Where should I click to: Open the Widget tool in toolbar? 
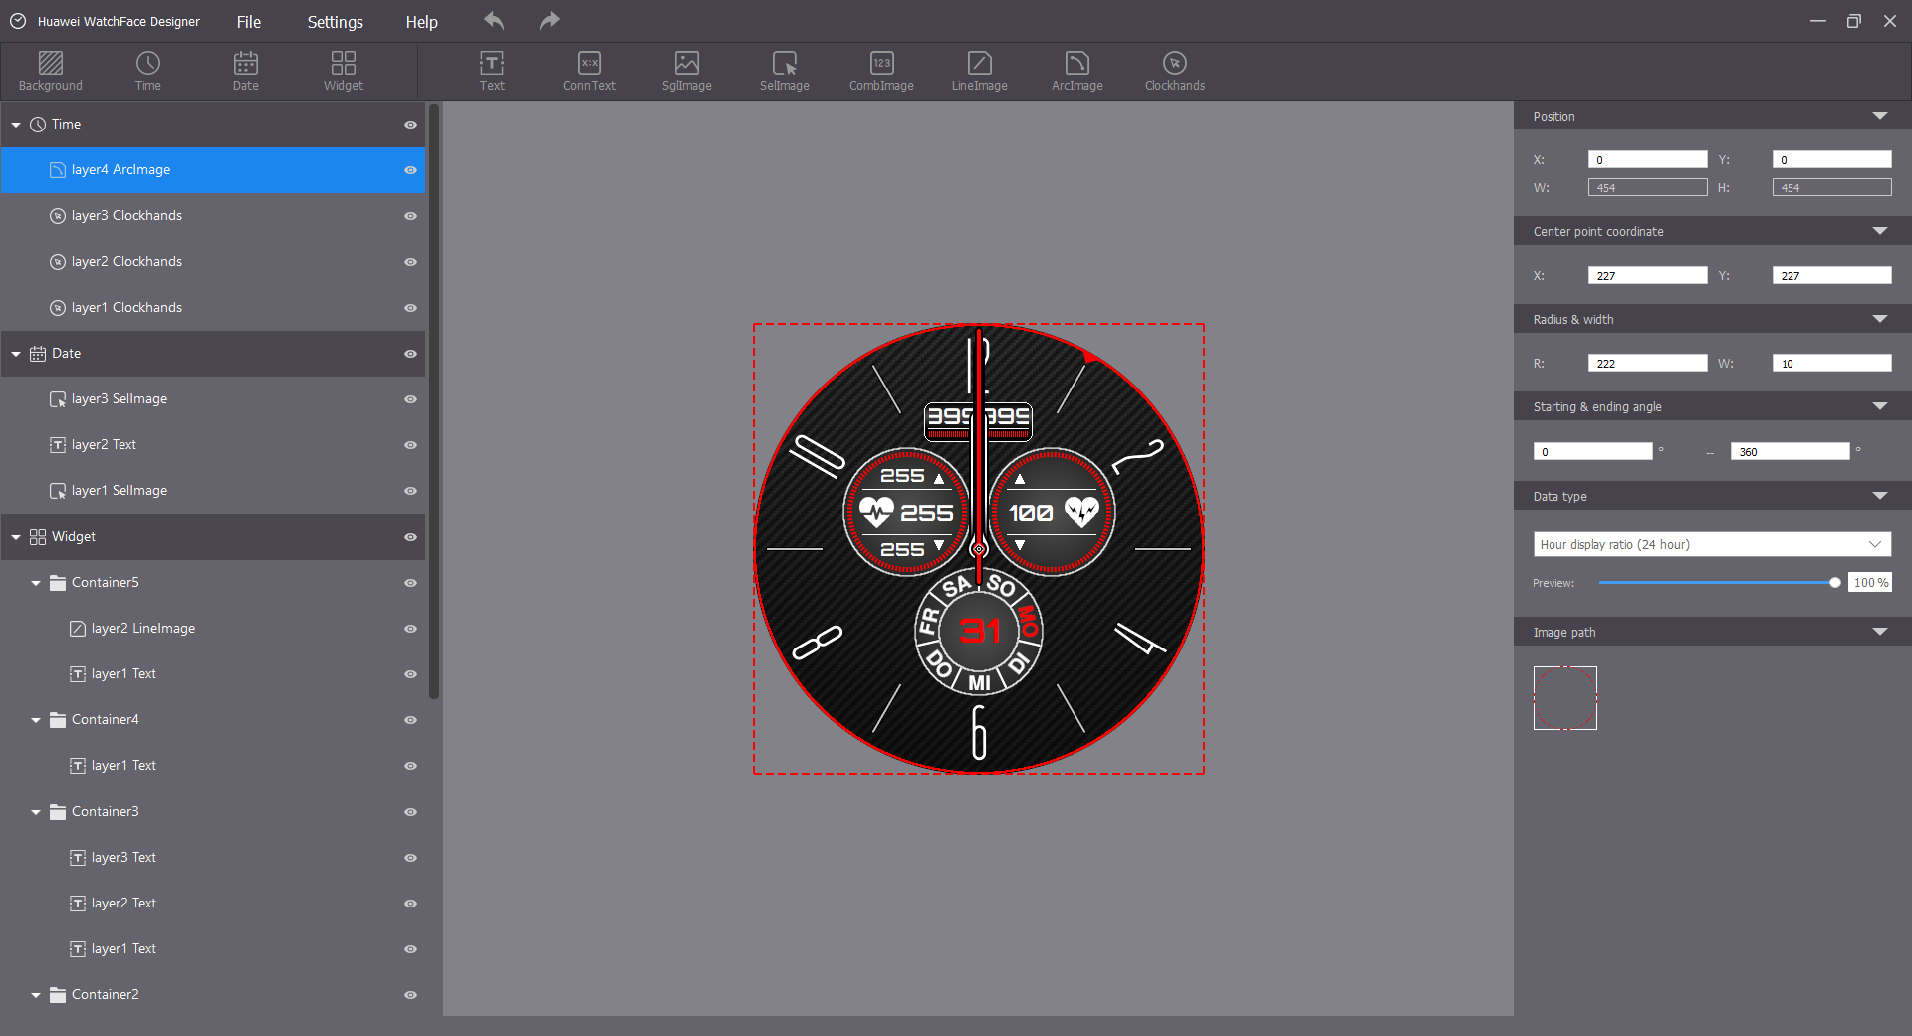point(343,71)
